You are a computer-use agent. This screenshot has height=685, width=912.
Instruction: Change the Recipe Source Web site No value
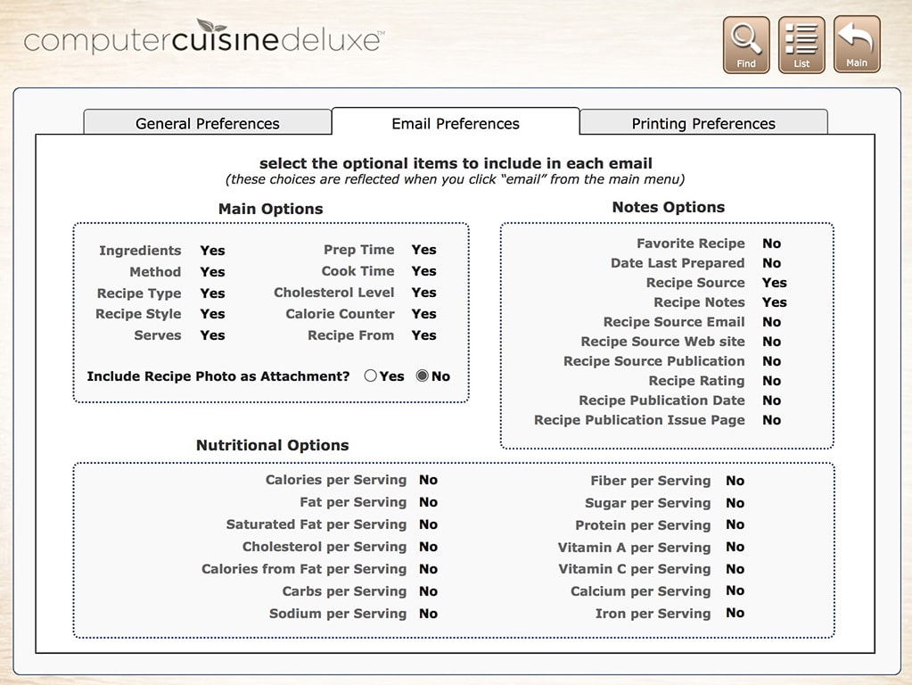click(771, 342)
